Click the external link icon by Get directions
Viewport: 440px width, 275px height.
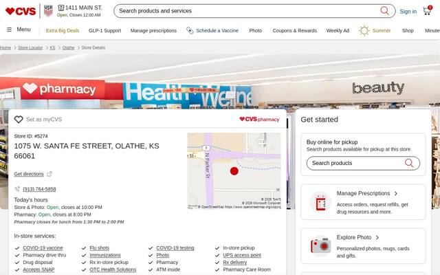click(49, 174)
